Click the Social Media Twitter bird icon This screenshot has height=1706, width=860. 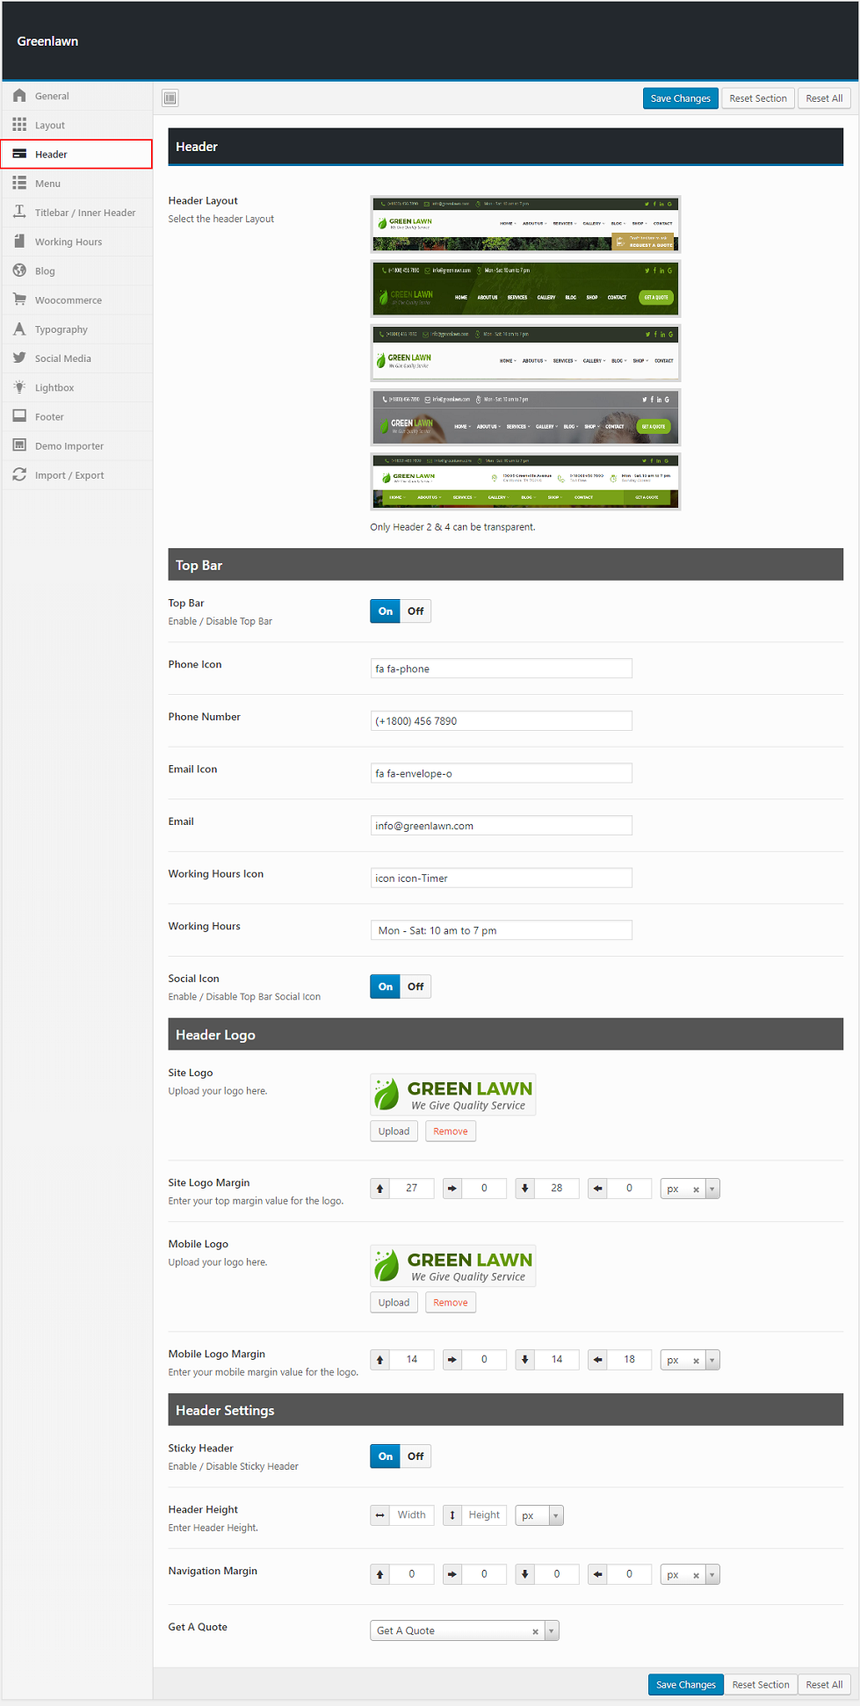coord(19,358)
